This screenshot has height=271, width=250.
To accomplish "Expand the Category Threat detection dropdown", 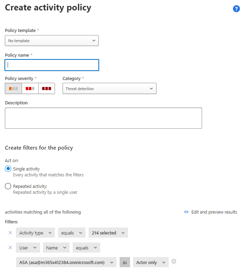I will (109, 89).
